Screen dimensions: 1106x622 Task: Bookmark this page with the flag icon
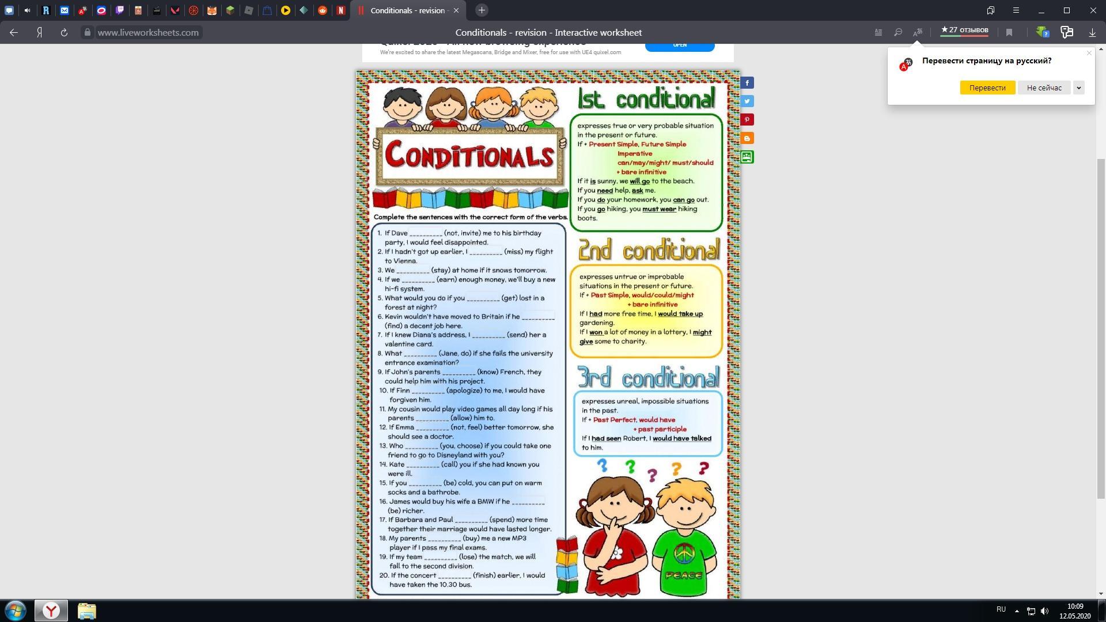point(1009,33)
